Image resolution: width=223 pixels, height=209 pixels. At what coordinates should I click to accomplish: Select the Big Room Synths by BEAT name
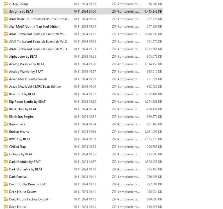[x=27, y=102]
